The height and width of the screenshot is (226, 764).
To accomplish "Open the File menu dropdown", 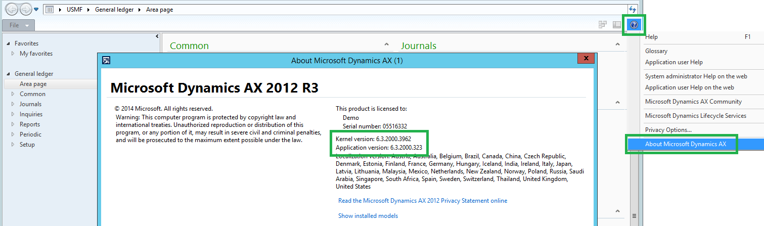I will [x=19, y=25].
